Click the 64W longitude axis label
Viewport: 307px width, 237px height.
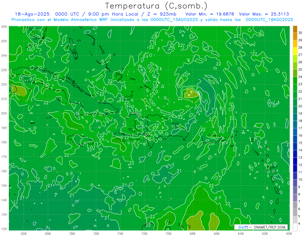241,233
